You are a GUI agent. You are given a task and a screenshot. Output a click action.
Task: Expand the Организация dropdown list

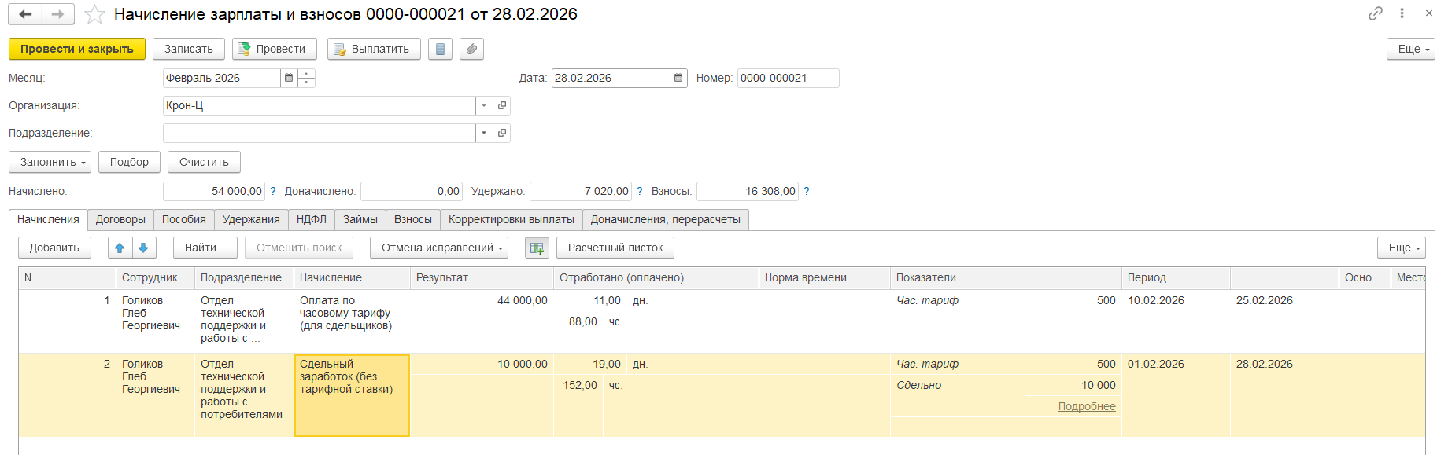pos(484,105)
